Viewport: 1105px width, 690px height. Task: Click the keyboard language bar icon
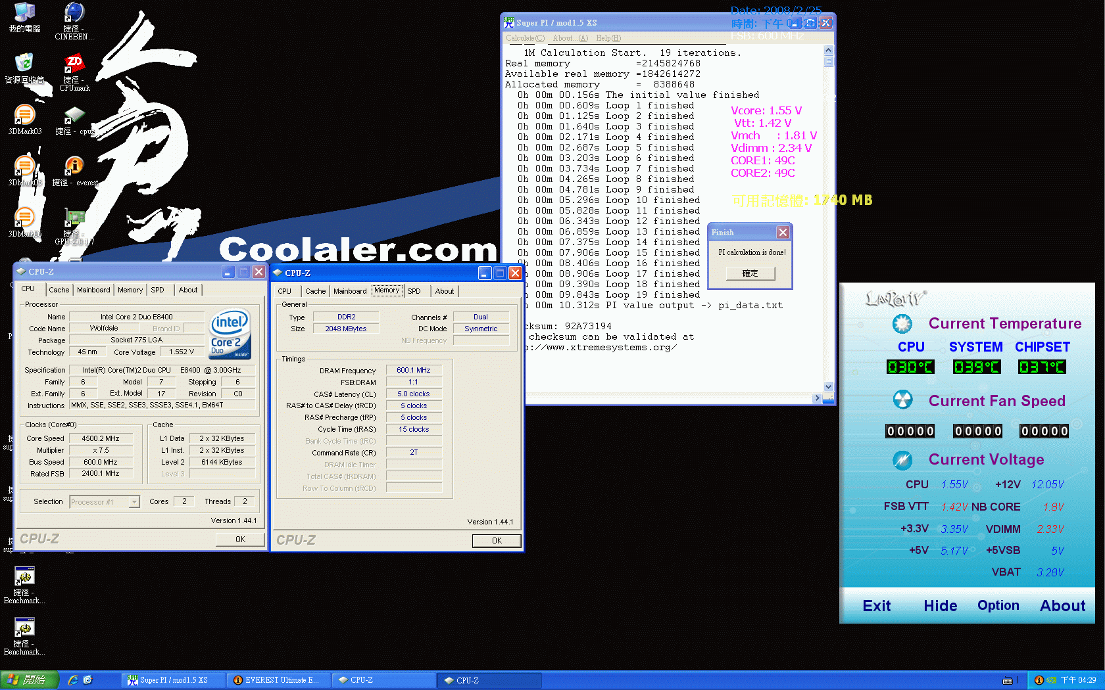[x=1007, y=680]
